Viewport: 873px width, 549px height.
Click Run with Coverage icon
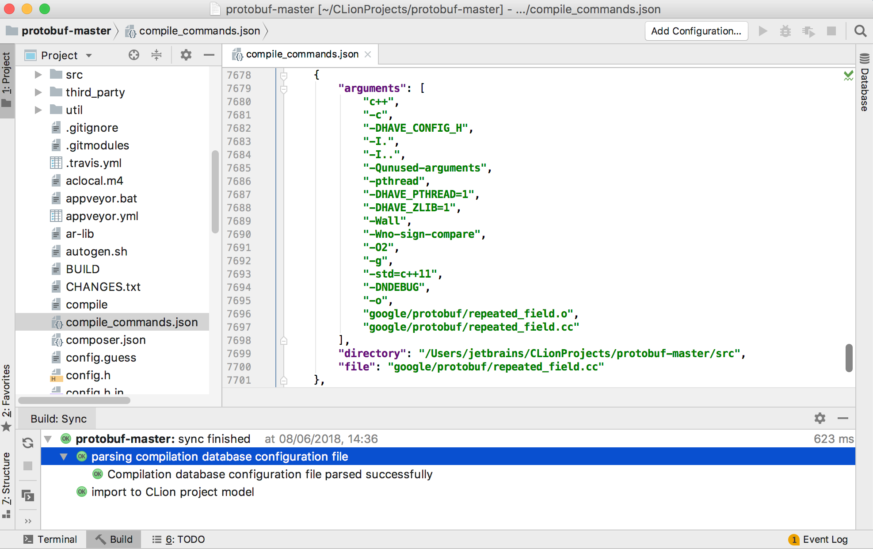coord(808,31)
